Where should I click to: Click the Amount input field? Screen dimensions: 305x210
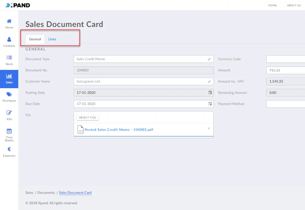285,70
